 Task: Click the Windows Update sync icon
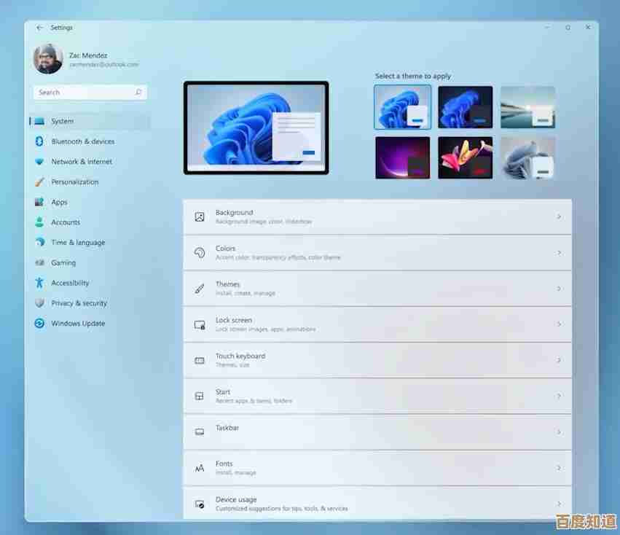point(39,324)
